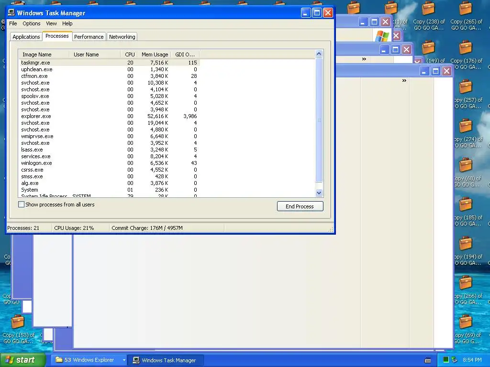This screenshot has height=367, width=490.
Task: Select the Windows Task Manager taskbar button
Action: coord(166,360)
